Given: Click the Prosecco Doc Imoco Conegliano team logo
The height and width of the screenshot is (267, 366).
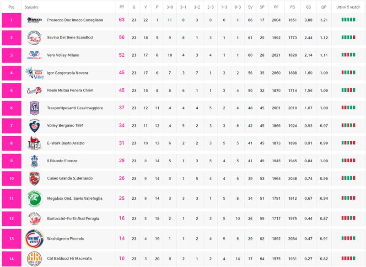Looking at the screenshot, I should (x=34, y=20).
